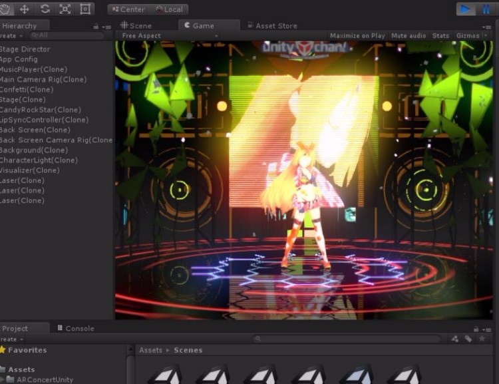Open the Asset Store tab
Viewport: 499px width, 384px height.
(272, 25)
